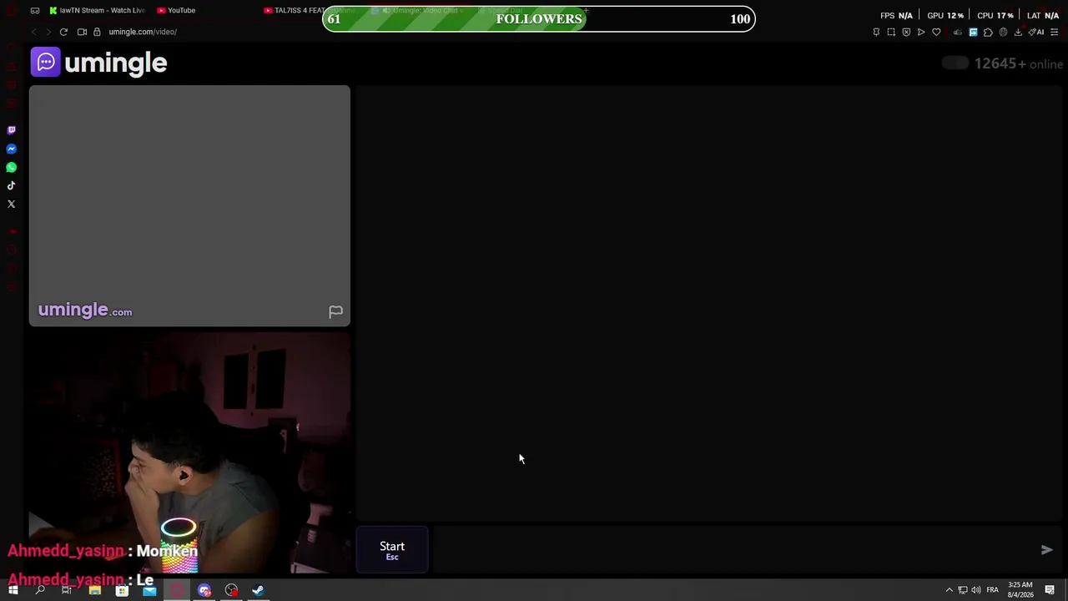Viewport: 1068px width, 601px height.
Task: Click the Umingle logo icon
Action: pos(46,62)
